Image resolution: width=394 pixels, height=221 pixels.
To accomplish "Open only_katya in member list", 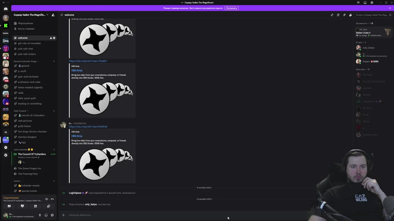I will coord(373,48).
